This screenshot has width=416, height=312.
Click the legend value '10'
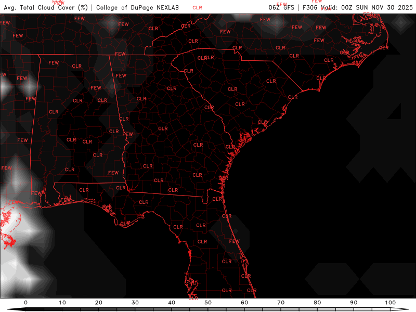[x=62, y=303]
